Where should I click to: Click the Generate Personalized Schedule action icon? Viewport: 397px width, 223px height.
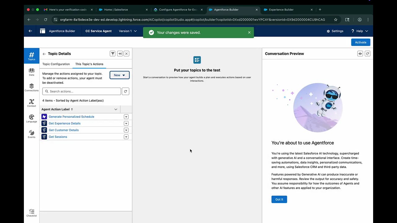point(44,117)
